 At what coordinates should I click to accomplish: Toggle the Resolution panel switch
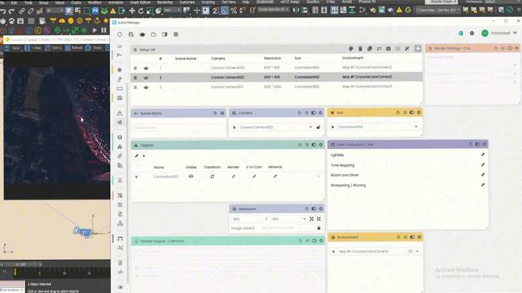coord(313,209)
